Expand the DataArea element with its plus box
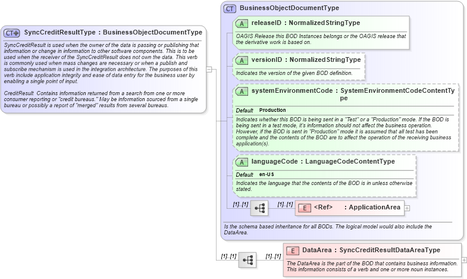The width and height of the screenshot is (467, 279). click(x=464, y=260)
